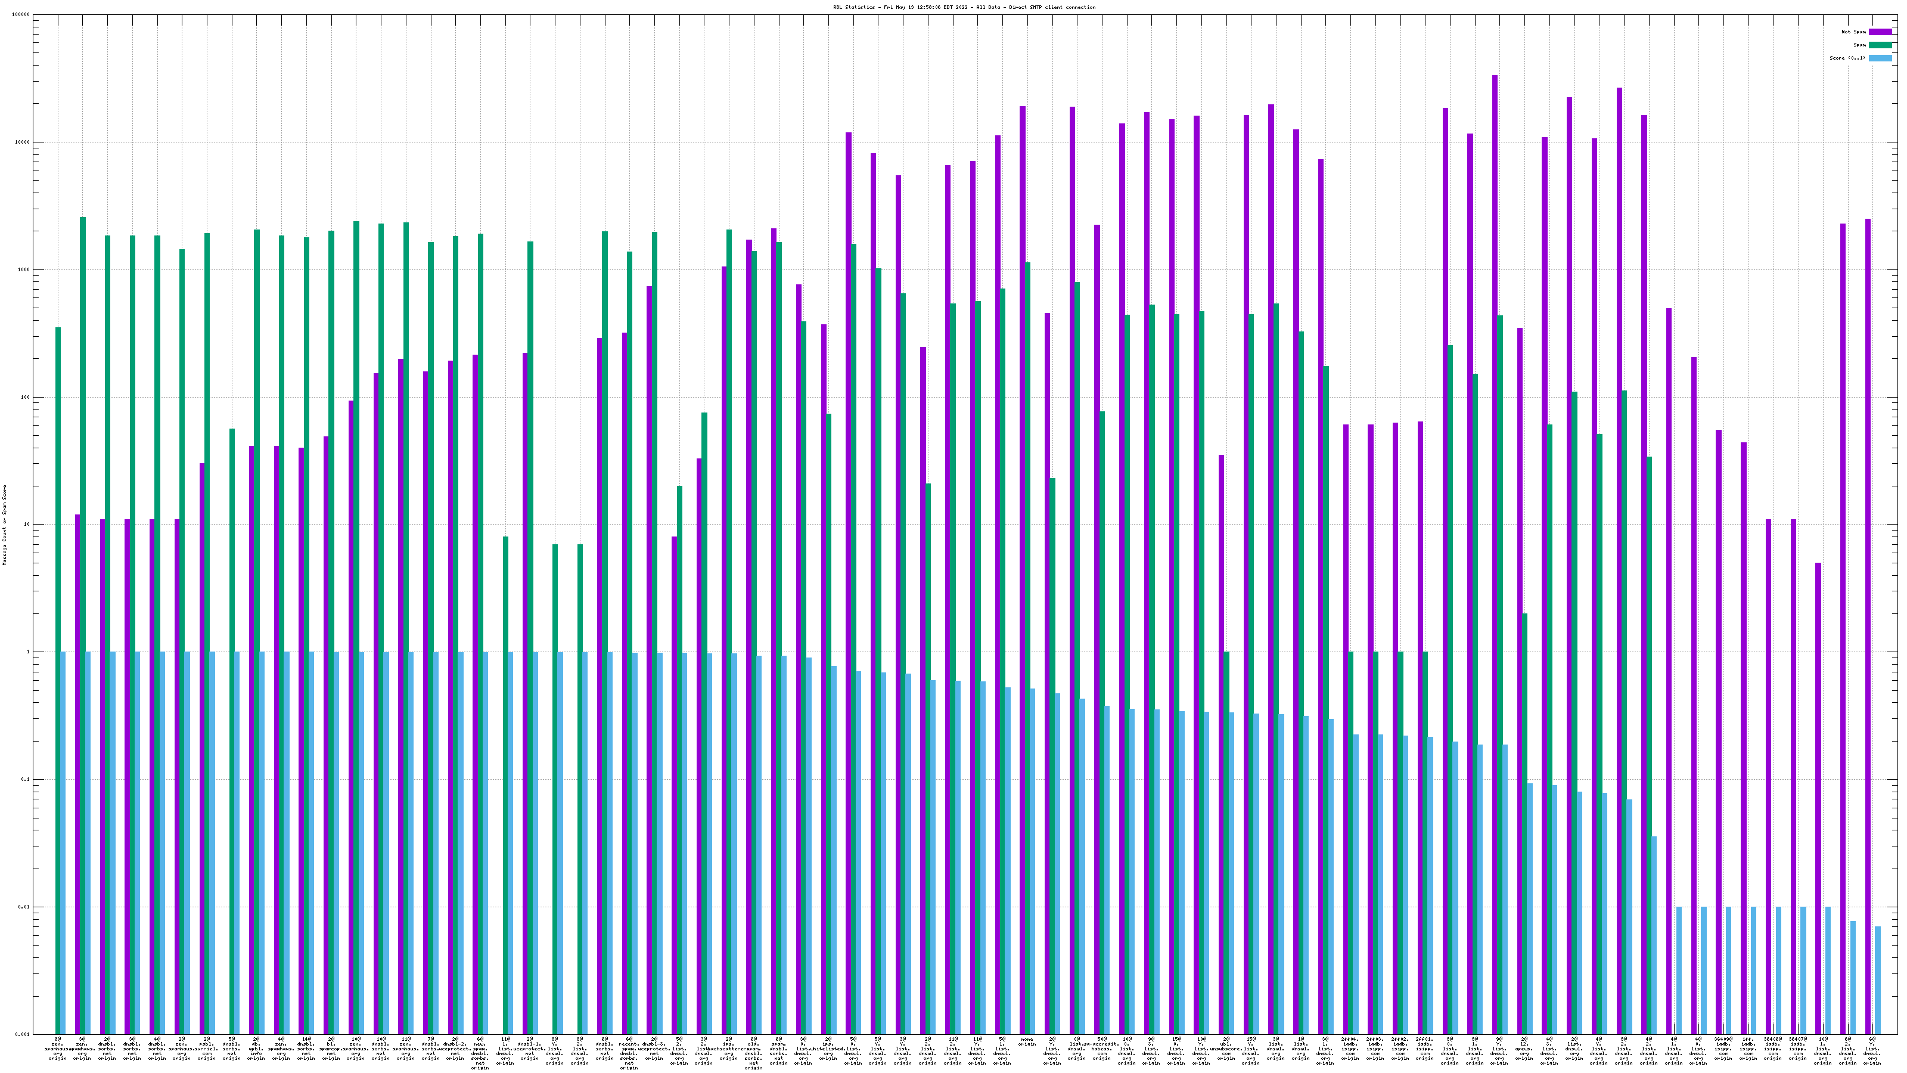Click the 1ff.iadb.isipp.com x-axis label

(1748, 1049)
